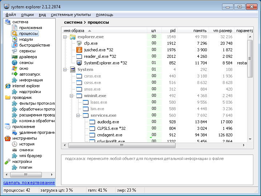This screenshot has height=196, width=261.
Task: Click the надстройки puzzle icon
Action: pos(15,92)
